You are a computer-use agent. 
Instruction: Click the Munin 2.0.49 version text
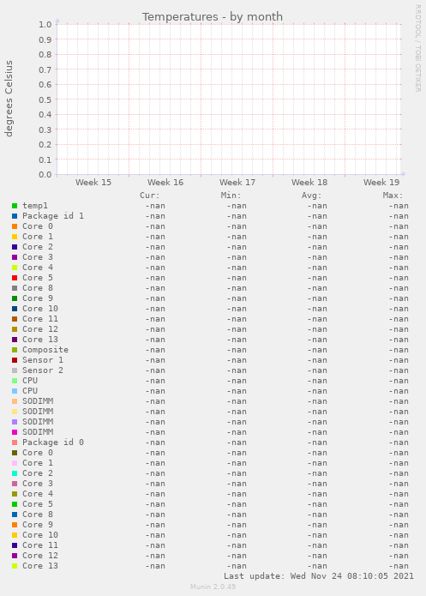click(213, 587)
